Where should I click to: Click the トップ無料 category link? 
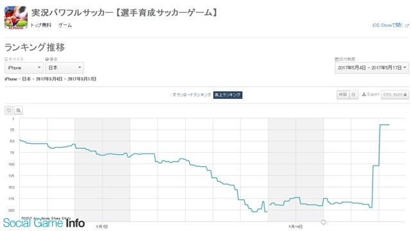click(40, 25)
